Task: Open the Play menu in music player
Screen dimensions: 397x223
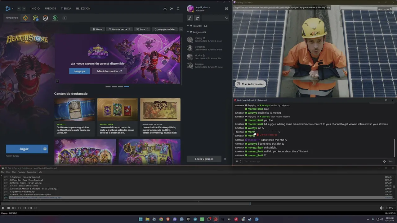Action: click(14, 172)
